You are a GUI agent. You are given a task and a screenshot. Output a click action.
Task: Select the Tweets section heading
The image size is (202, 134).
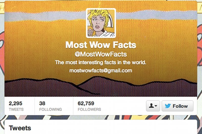click(20, 128)
